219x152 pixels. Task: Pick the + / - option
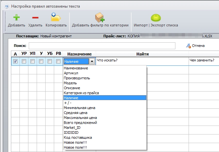pos(105,103)
